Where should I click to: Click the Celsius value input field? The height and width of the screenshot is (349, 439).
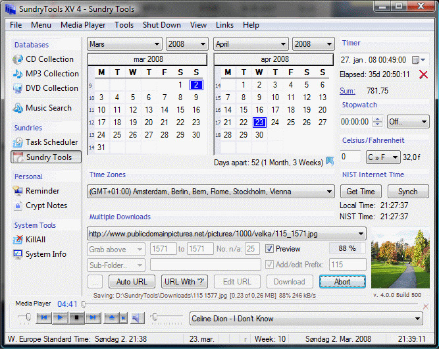click(x=350, y=157)
